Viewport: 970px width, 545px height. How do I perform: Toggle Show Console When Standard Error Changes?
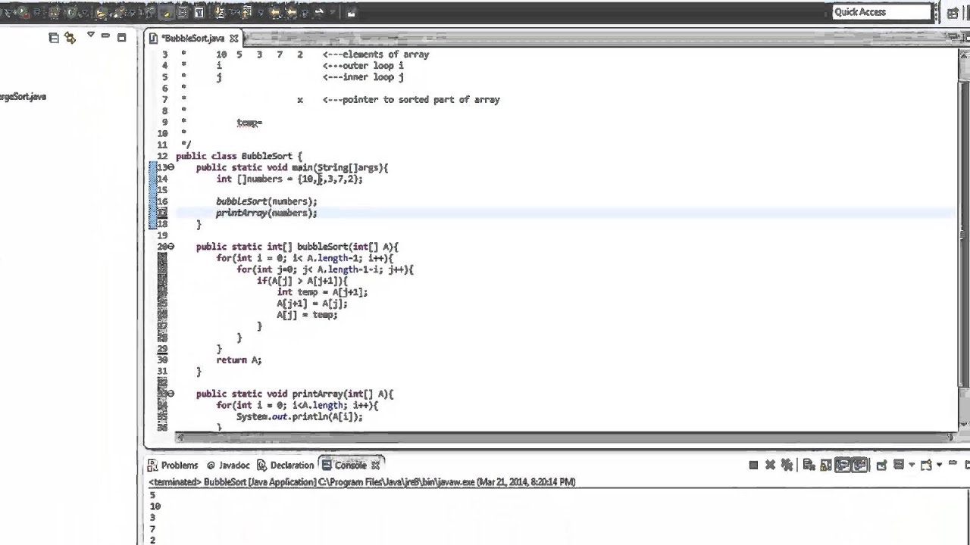coord(860,465)
